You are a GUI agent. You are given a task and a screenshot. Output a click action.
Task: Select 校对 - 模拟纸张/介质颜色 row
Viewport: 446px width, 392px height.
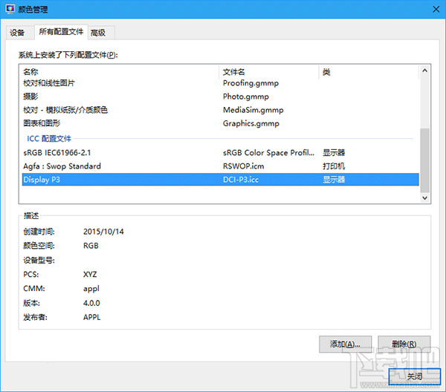click(x=221, y=110)
